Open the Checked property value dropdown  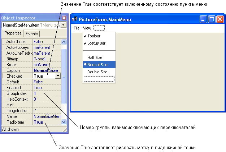(x=58, y=76)
